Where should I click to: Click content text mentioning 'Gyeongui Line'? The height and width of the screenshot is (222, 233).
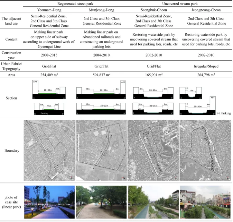(49, 39)
